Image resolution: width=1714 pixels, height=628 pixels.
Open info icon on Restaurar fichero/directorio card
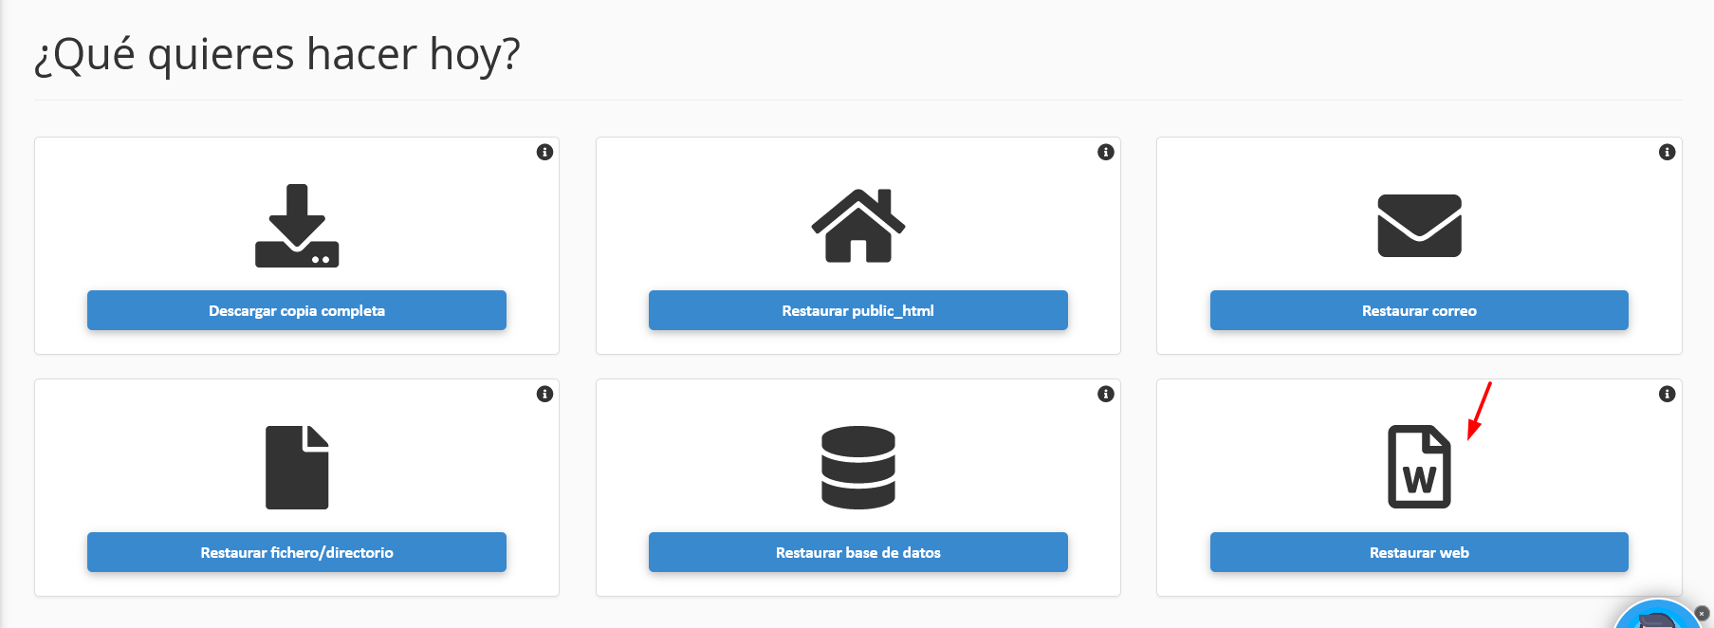pos(544,394)
